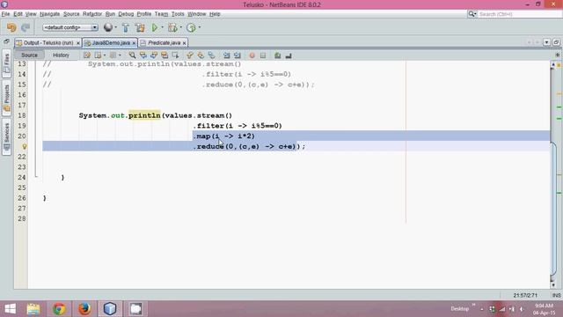Viewport: 563px width, 317px height.
Task: Expand the Run Project dropdown arrow
Action: 162,27
